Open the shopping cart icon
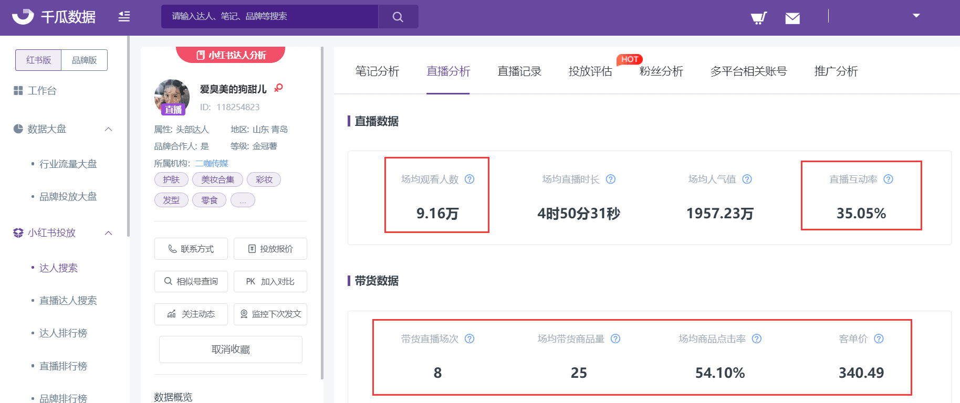 click(x=759, y=18)
